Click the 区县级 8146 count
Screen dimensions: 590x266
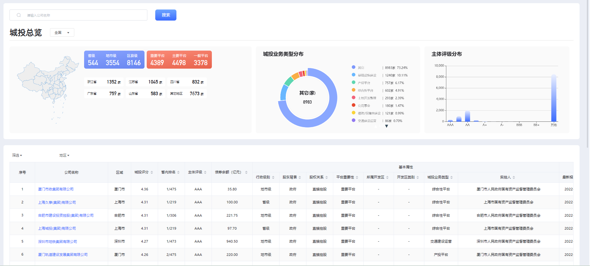click(134, 63)
